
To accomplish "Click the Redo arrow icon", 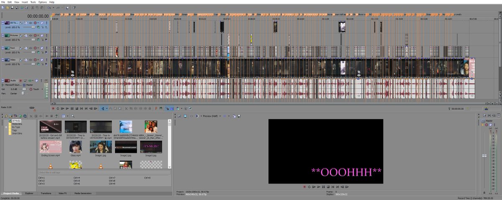I will (58, 8).
